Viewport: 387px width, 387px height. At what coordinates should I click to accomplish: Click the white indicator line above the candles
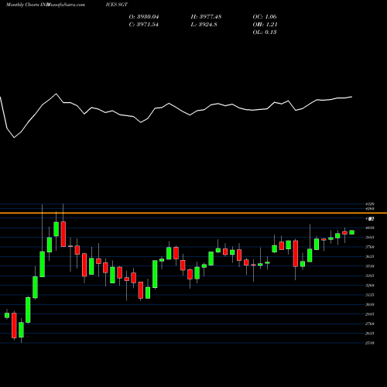click(x=176, y=115)
